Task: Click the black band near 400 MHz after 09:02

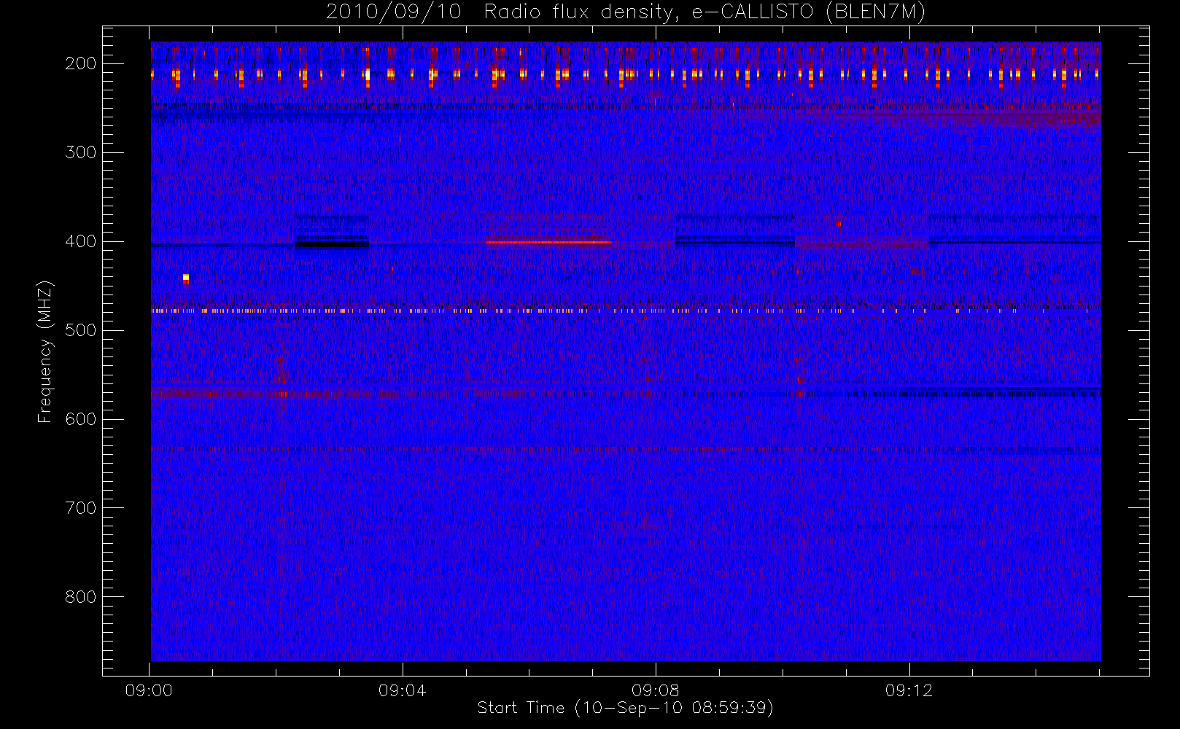Action: pyautogui.click(x=332, y=243)
